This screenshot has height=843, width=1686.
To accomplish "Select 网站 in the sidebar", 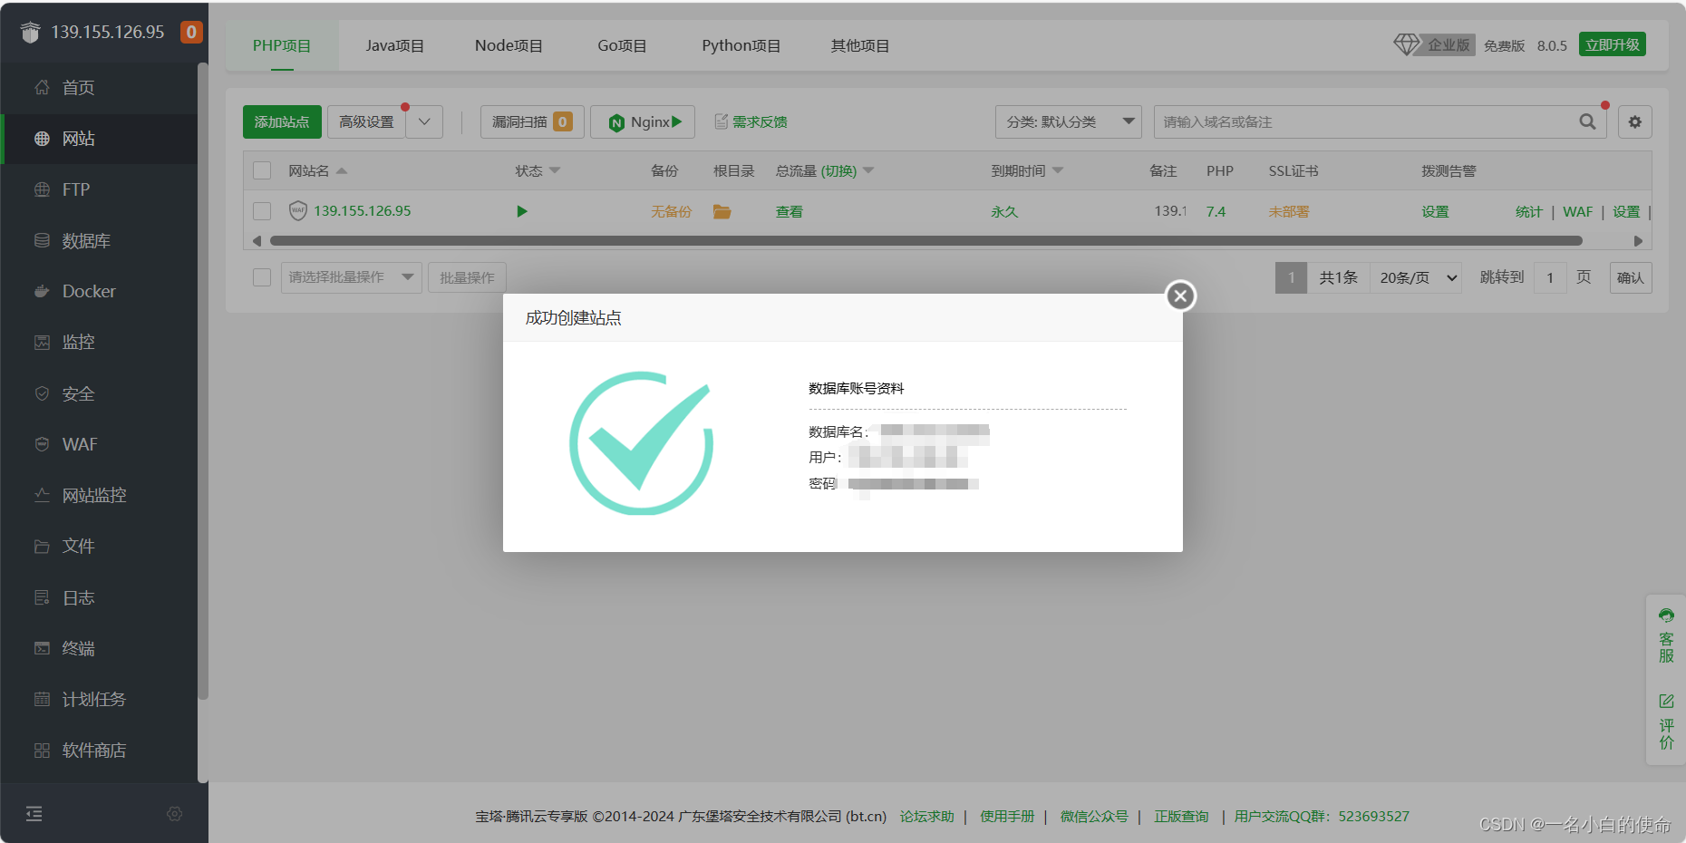I will coord(98,139).
